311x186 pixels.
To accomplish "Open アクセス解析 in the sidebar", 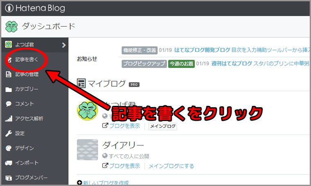I will [29, 119].
